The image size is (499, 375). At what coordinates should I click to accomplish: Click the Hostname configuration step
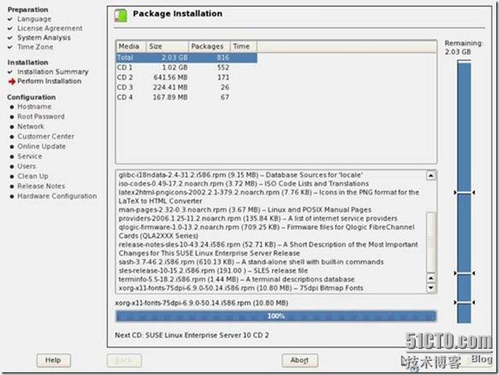pyautogui.click(x=35, y=106)
